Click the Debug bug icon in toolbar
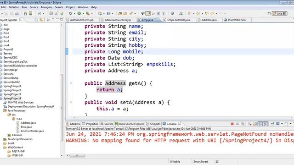 coord(70,13)
